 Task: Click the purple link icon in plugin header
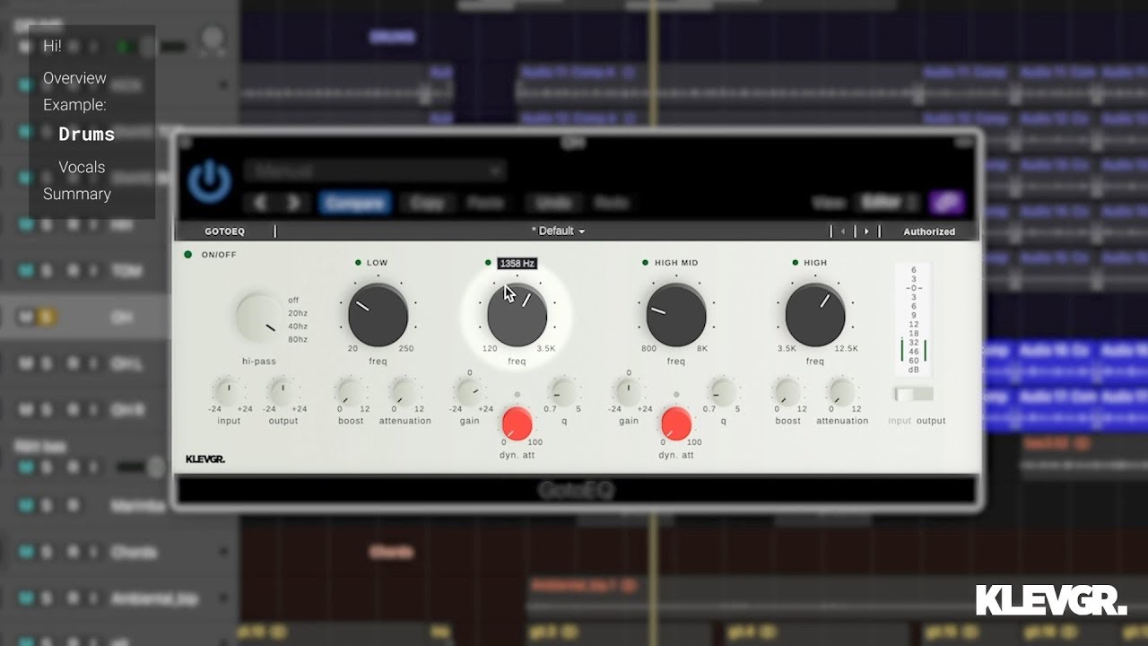coord(947,203)
